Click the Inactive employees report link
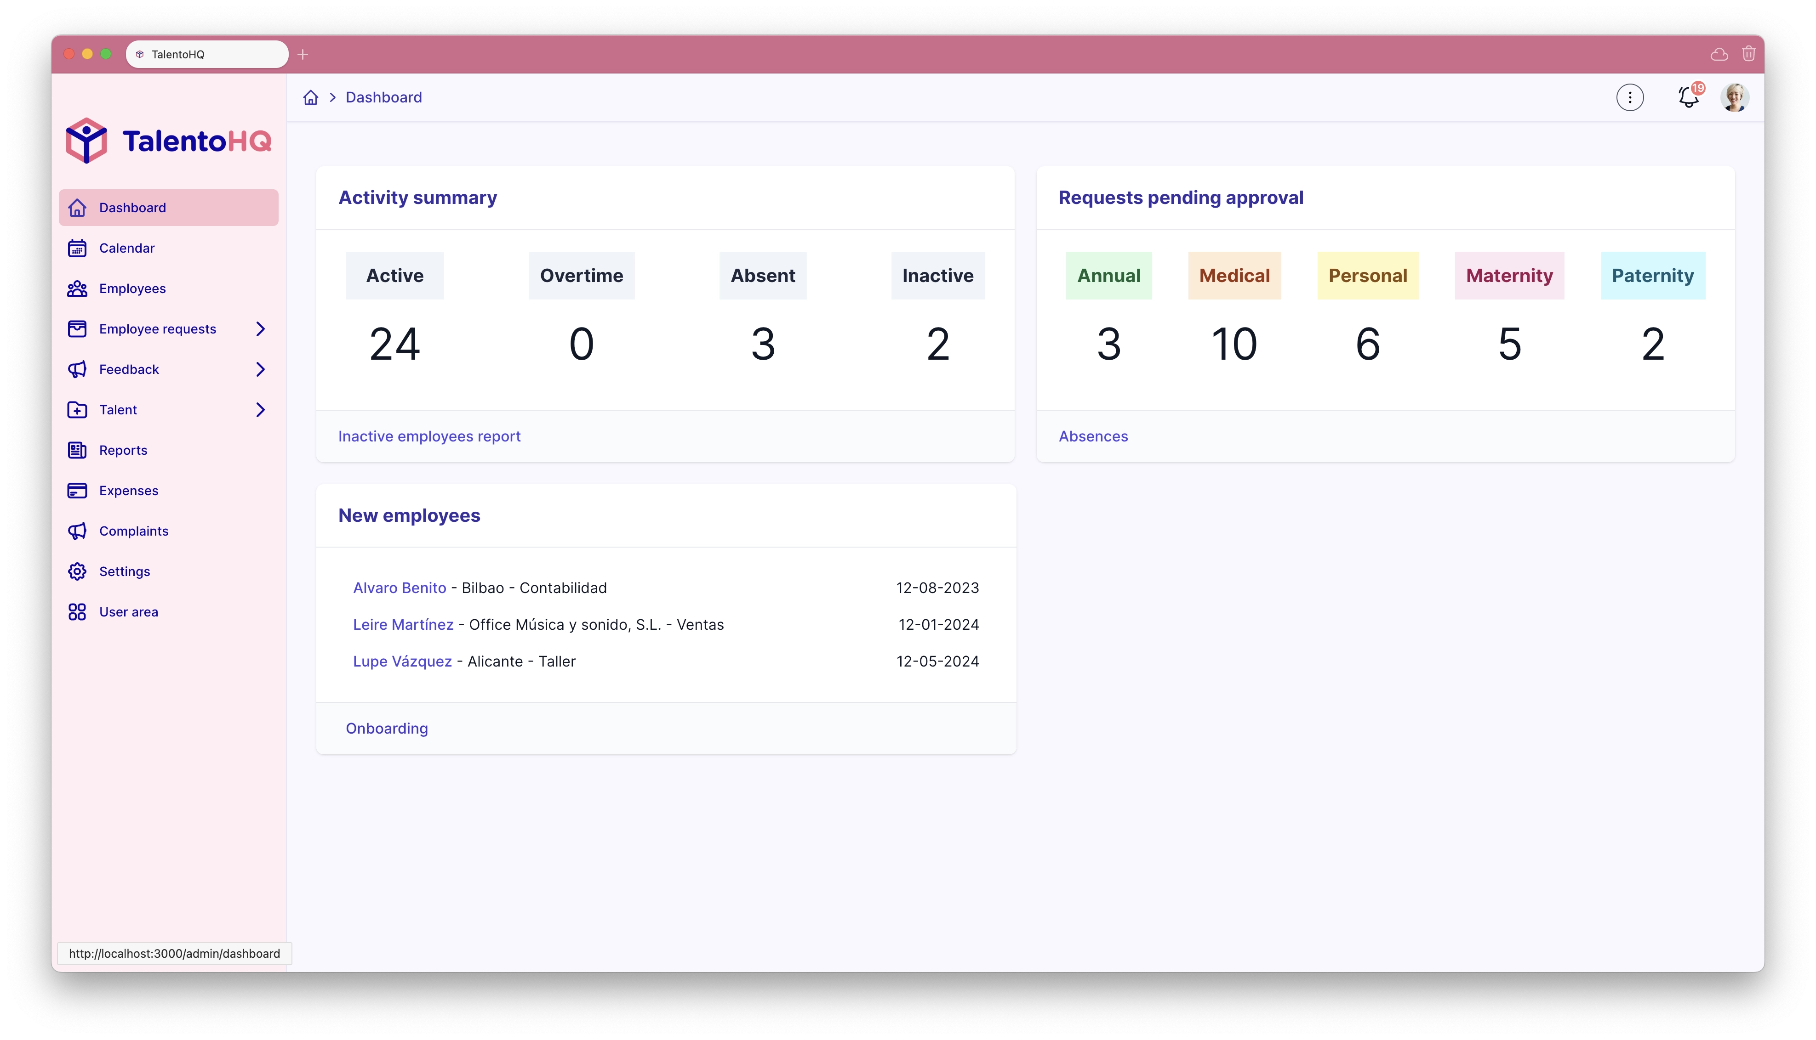The width and height of the screenshot is (1816, 1040). pyautogui.click(x=429, y=436)
